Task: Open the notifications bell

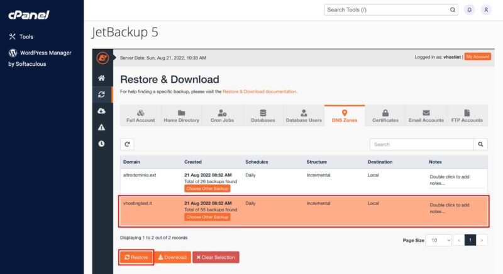Action: click(469, 10)
